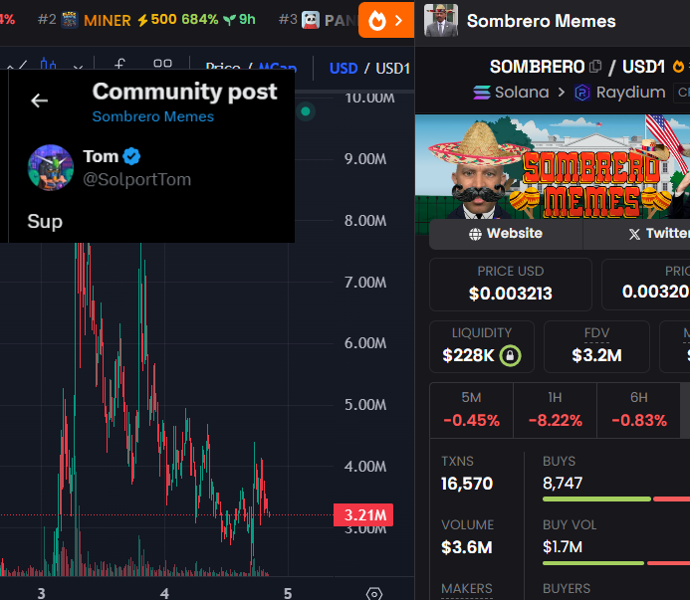The image size is (690, 600).
Task: Click the X logo on Twitter button
Action: pos(634,234)
